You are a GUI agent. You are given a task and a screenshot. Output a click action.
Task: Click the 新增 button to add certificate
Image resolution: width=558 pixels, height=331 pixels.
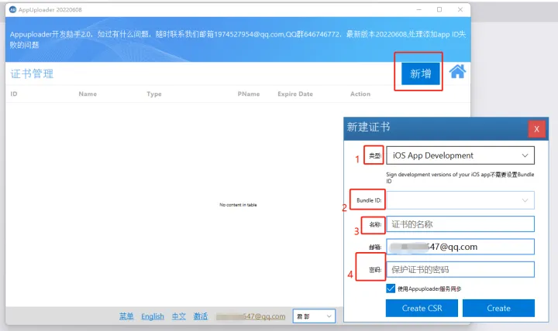[x=421, y=73]
